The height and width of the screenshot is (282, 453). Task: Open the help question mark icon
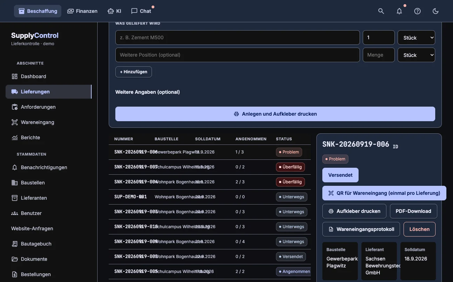pyautogui.click(x=417, y=11)
